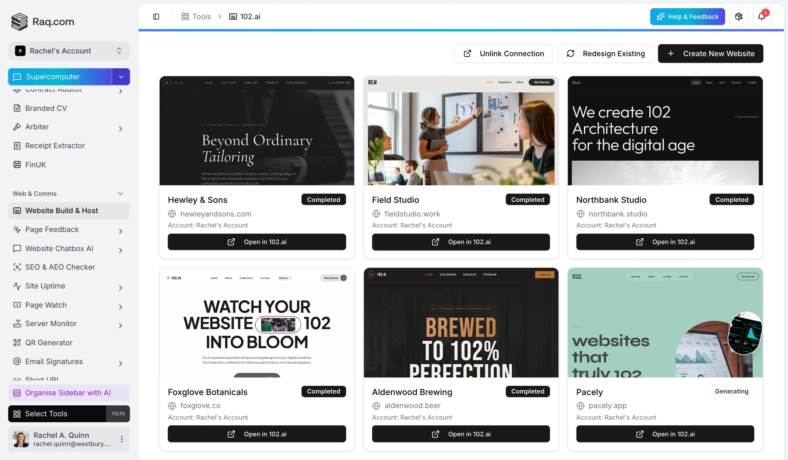Open the notifications bell
The height and width of the screenshot is (460, 788).
[762, 17]
